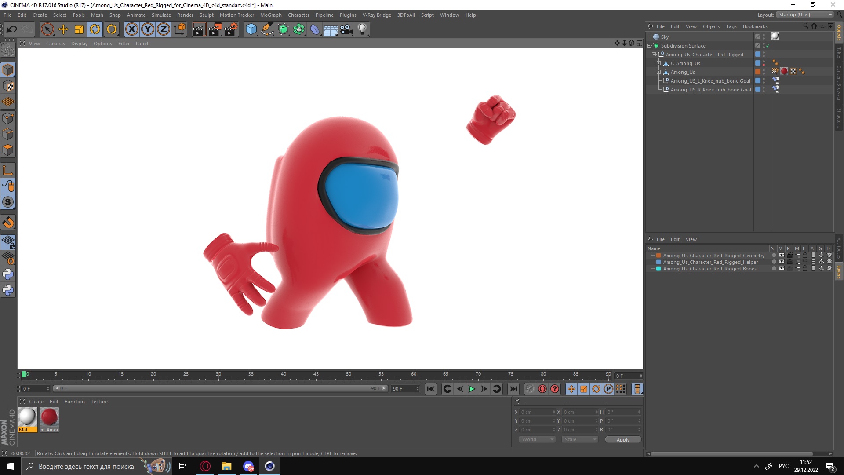The image size is (844, 475).
Task: Render to Picture Viewer
Action: tap(215, 29)
